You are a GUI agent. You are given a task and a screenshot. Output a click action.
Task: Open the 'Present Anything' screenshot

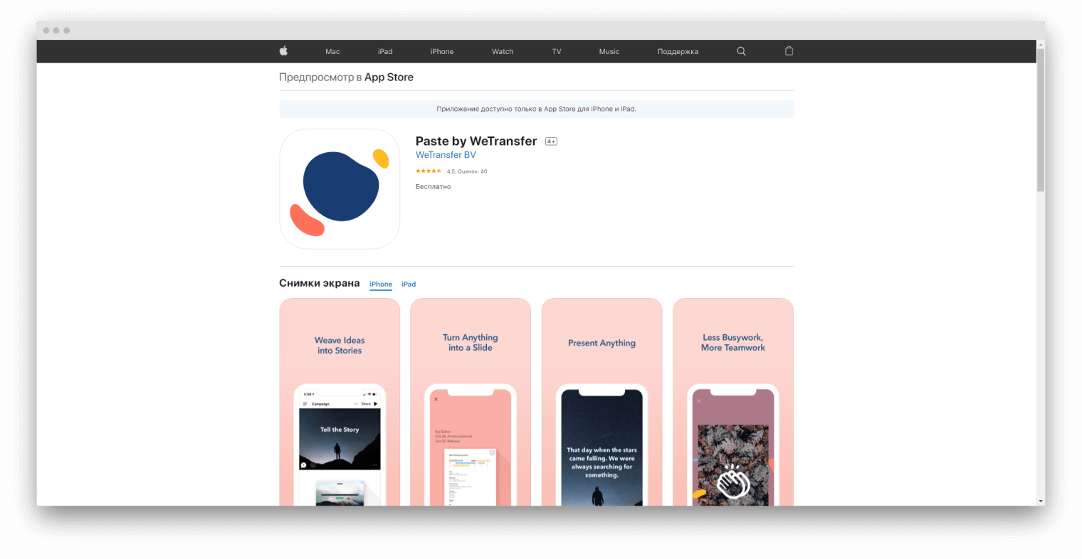point(602,402)
